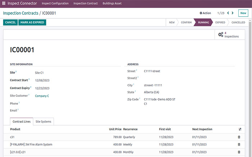Click the vertical scrollbar
Viewport: 252px width, 157px height.
250,88
